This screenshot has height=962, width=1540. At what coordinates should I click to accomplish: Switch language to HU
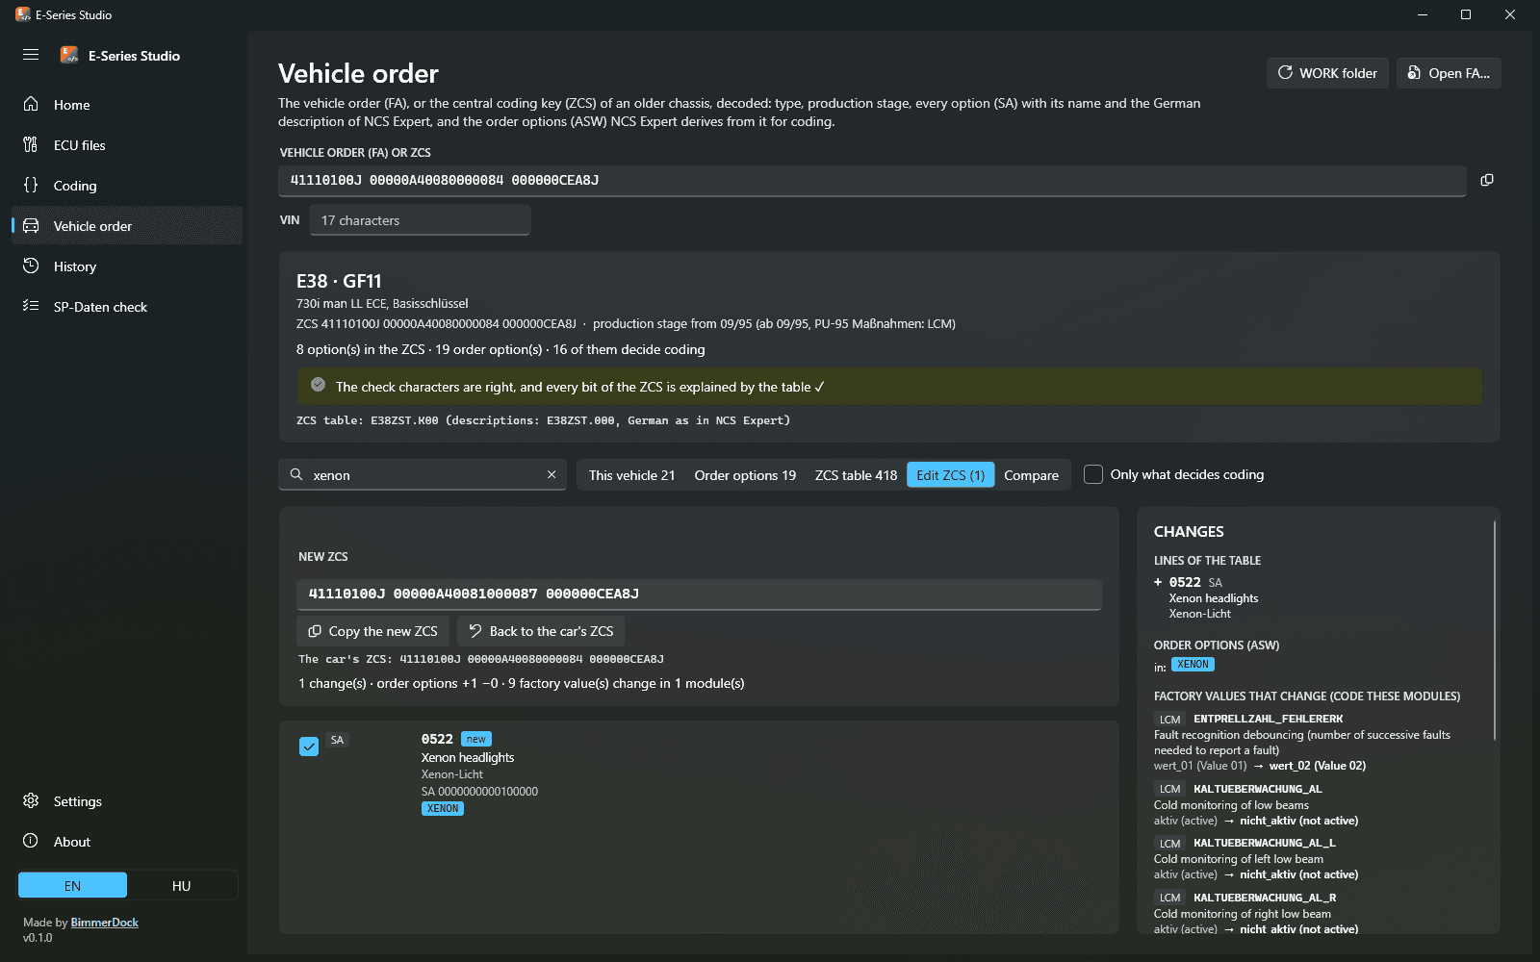click(x=182, y=885)
